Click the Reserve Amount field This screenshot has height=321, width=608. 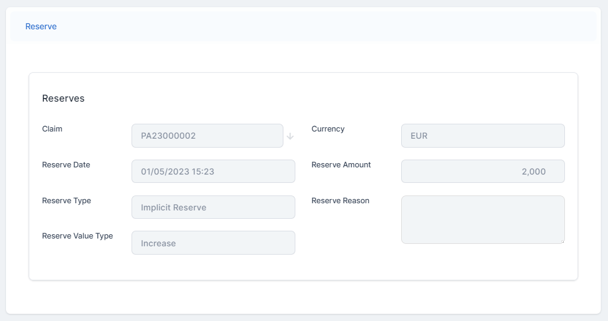tap(482, 172)
